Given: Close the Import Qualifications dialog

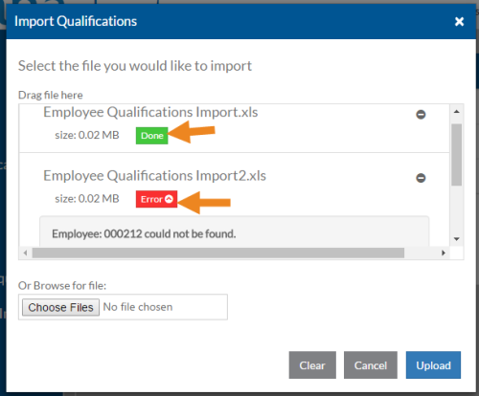Looking at the screenshot, I should [x=459, y=21].
